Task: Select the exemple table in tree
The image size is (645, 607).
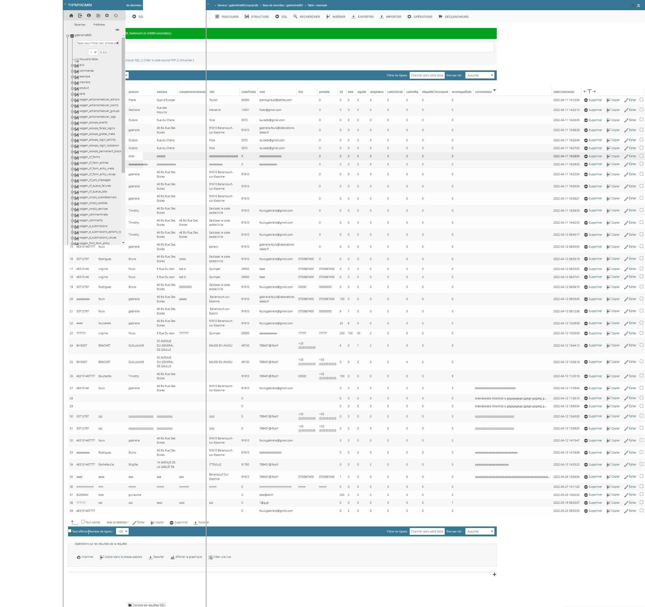Action: pos(85,77)
